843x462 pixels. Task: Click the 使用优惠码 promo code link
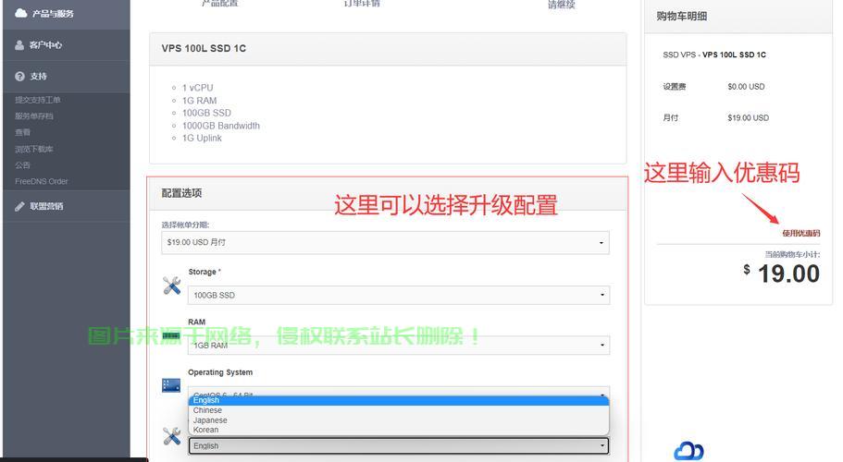point(800,233)
